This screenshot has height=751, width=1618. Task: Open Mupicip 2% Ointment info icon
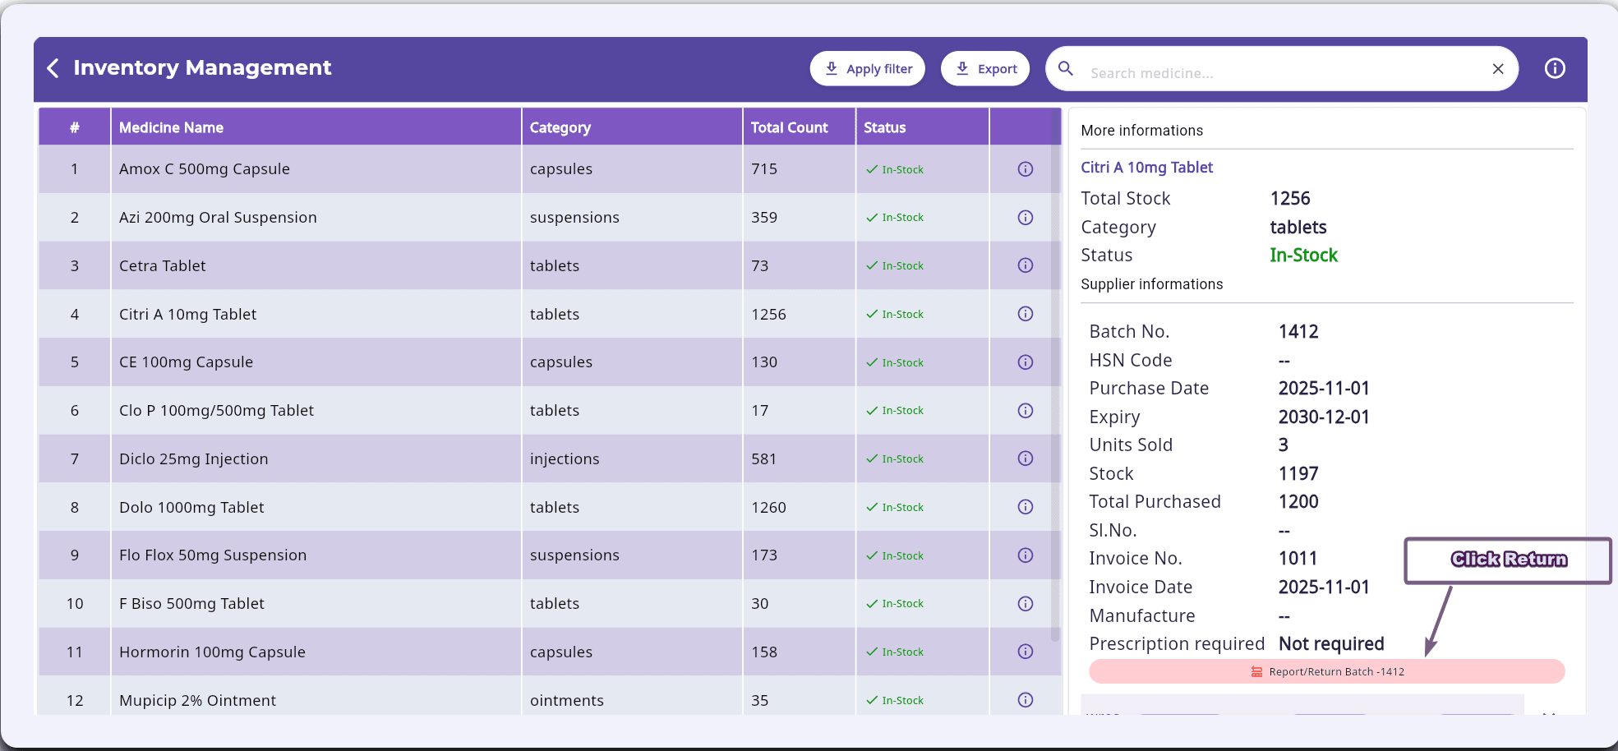tap(1026, 700)
